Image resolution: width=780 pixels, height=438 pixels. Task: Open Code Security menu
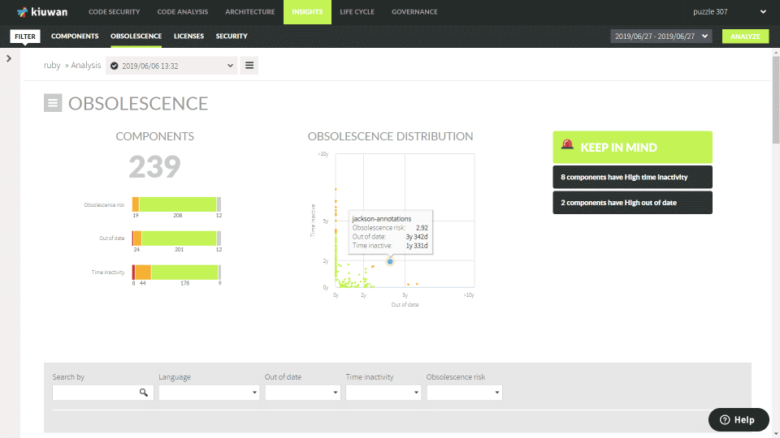coord(114,12)
